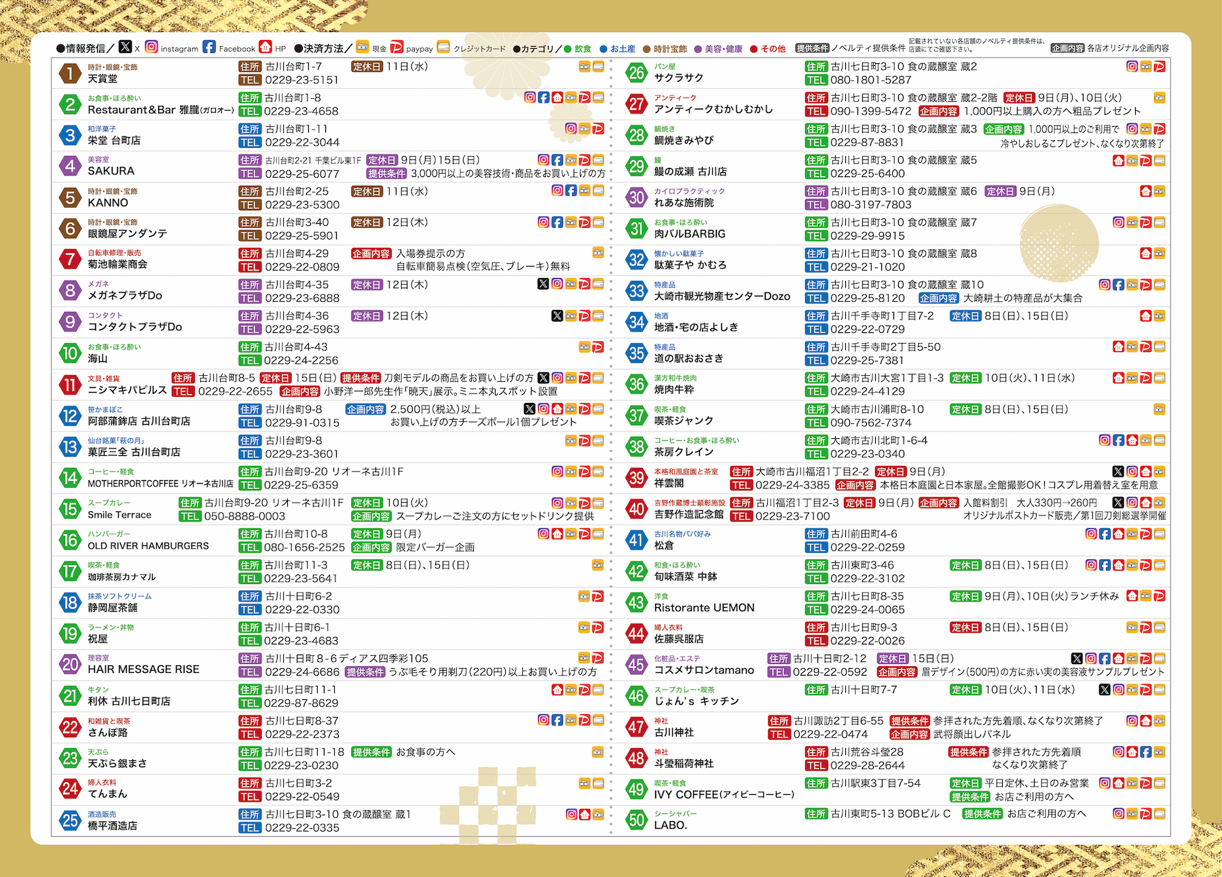The width and height of the screenshot is (1222, 877).
Task: Click the credit card icon in the legend
Action: [444, 47]
